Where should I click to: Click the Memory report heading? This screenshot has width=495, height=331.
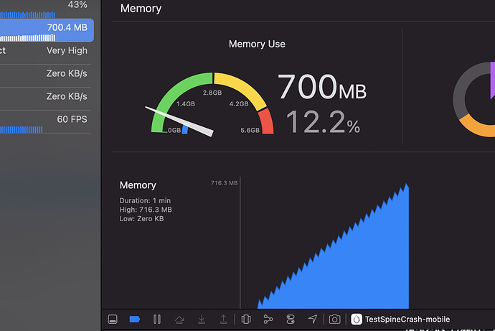click(x=141, y=9)
